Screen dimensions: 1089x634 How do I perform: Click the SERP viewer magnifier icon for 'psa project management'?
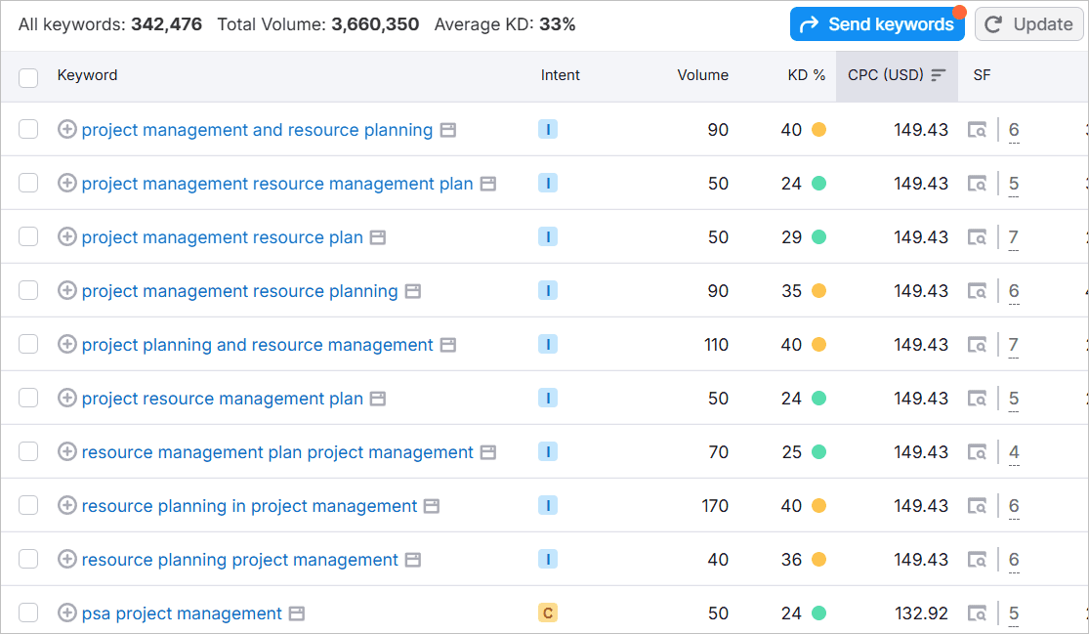[x=977, y=613]
